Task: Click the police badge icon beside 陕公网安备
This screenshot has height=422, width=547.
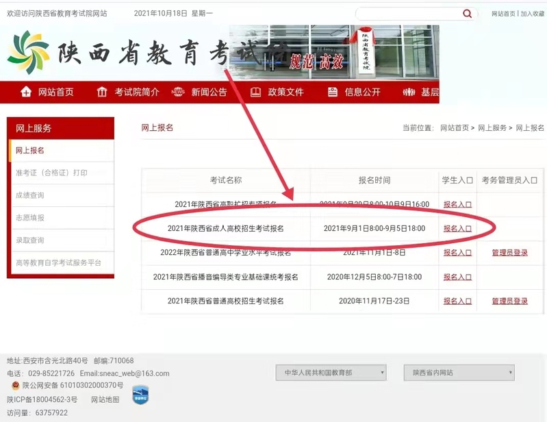Action: [14, 386]
